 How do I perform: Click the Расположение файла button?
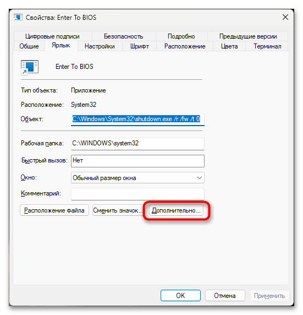click(54, 210)
